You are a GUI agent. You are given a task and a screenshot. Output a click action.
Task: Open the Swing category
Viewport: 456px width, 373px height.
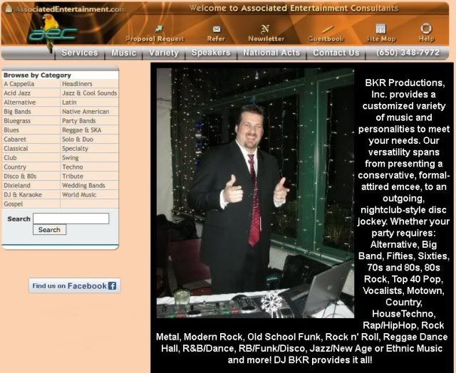click(71, 158)
